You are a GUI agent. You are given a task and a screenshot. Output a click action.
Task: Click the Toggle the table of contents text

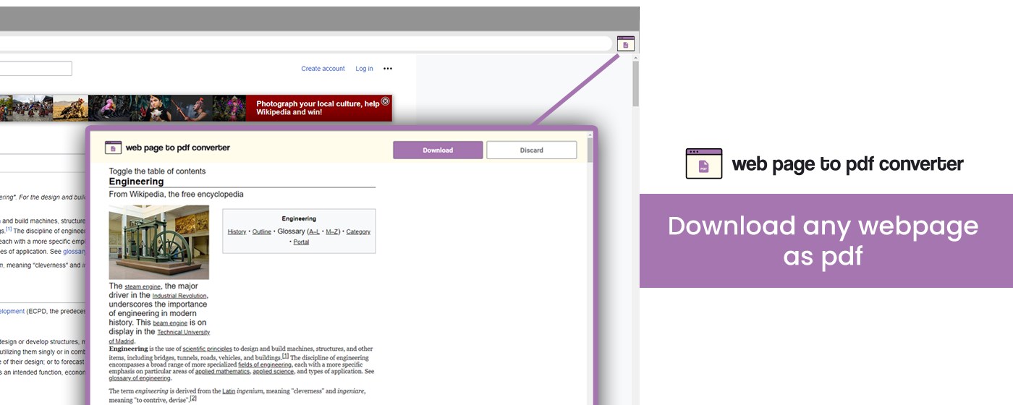(x=157, y=171)
